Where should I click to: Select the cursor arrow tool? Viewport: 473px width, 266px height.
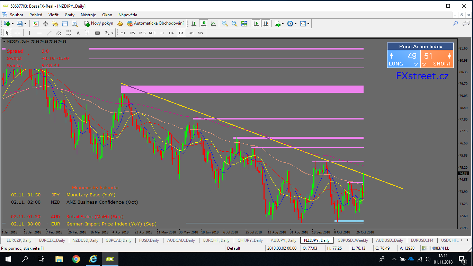coord(7,33)
